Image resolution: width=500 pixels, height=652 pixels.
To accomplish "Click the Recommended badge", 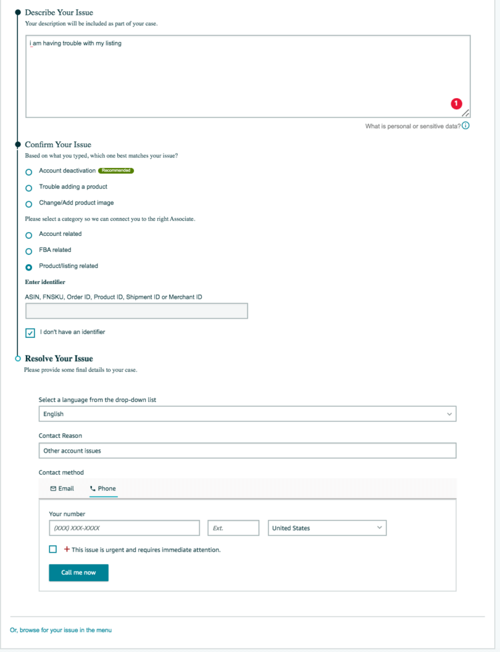I will [116, 171].
